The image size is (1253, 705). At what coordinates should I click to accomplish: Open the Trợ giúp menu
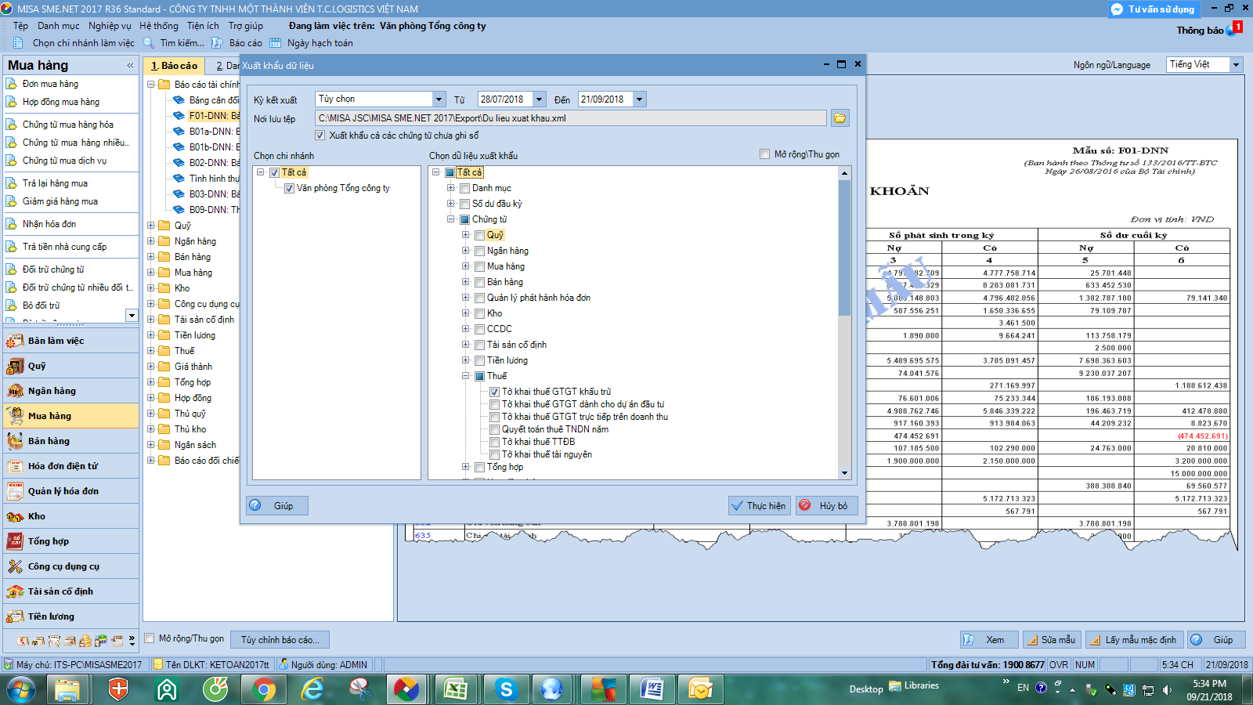click(x=245, y=26)
